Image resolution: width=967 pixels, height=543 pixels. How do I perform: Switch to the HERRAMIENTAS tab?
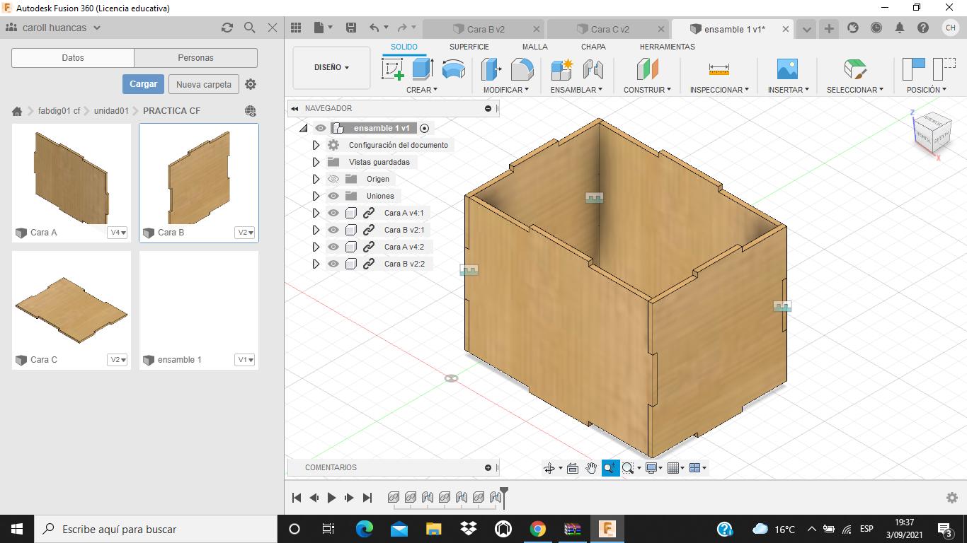668,47
